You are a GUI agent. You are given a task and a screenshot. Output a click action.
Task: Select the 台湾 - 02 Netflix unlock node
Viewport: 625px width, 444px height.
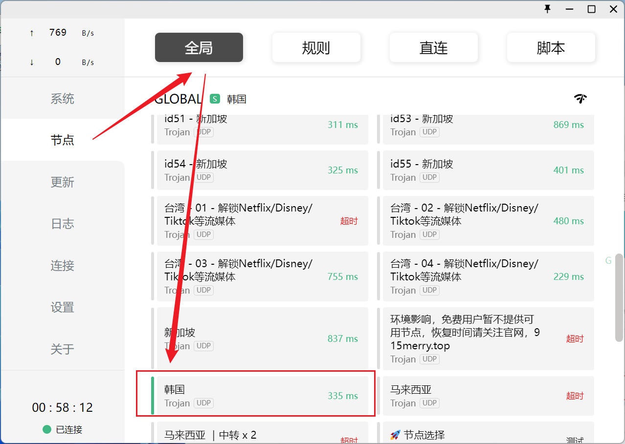484,221
